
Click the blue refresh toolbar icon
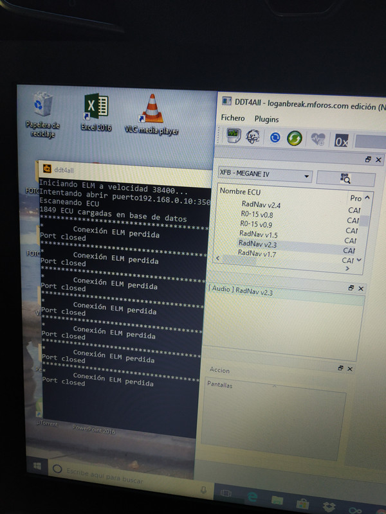(275, 137)
